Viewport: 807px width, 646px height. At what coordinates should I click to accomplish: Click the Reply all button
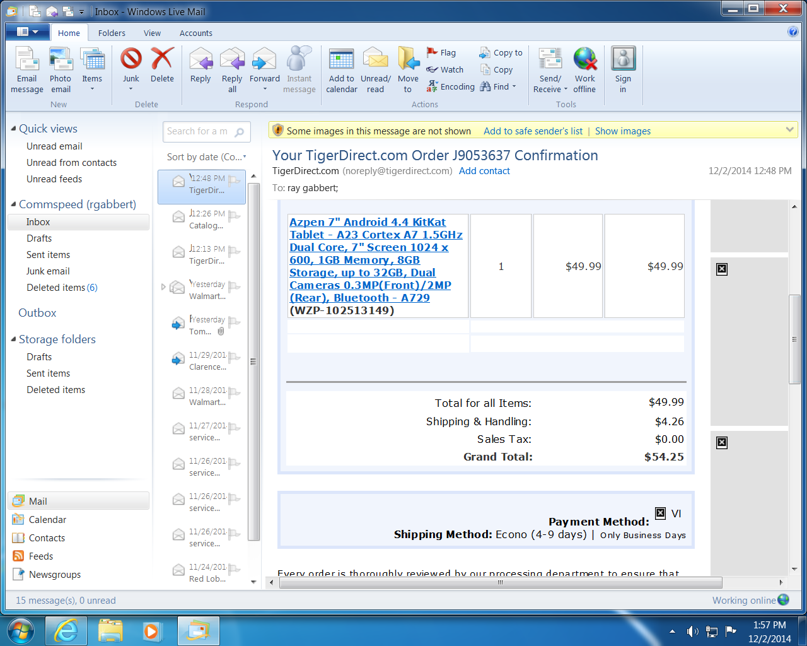coord(232,71)
